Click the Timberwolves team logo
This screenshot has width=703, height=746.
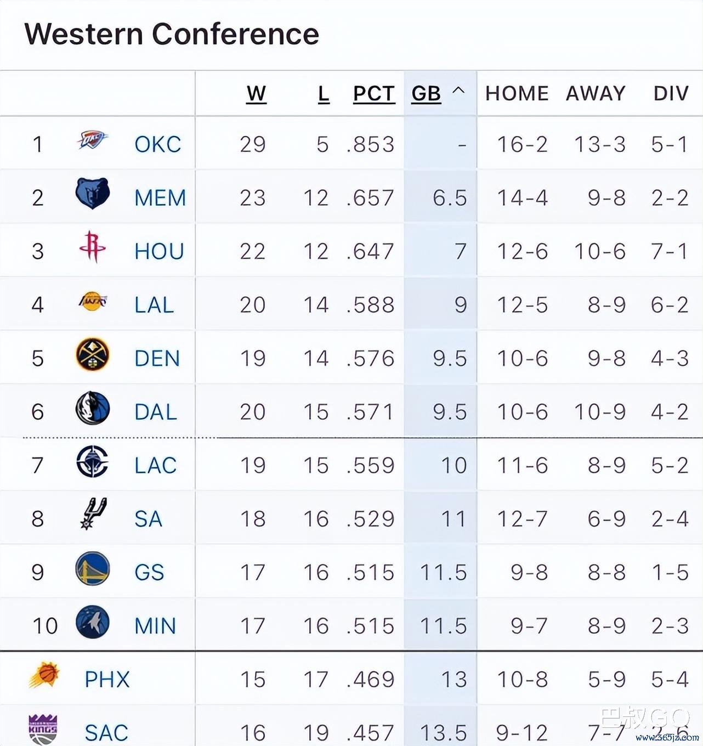92,622
